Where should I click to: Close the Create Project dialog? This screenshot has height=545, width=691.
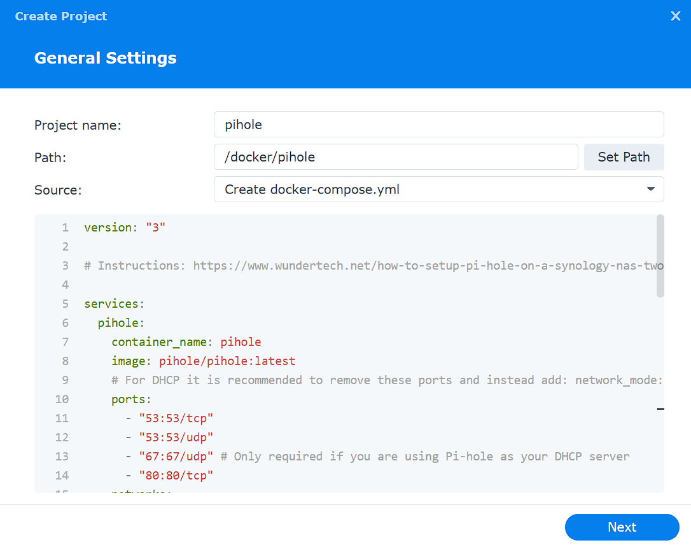(x=676, y=16)
